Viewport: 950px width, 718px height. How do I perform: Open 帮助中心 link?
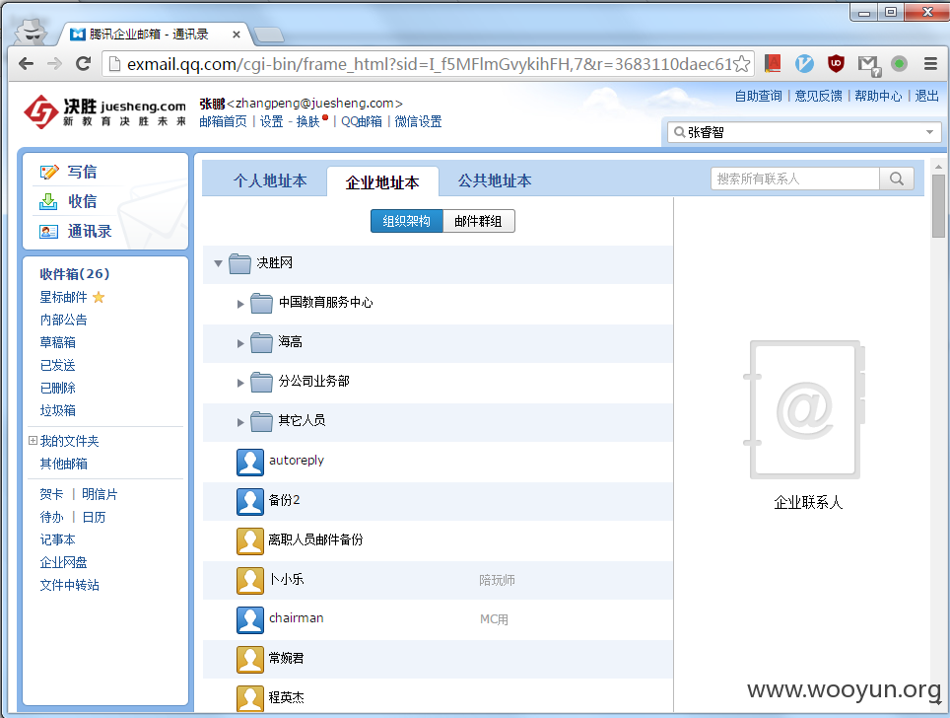click(x=878, y=96)
